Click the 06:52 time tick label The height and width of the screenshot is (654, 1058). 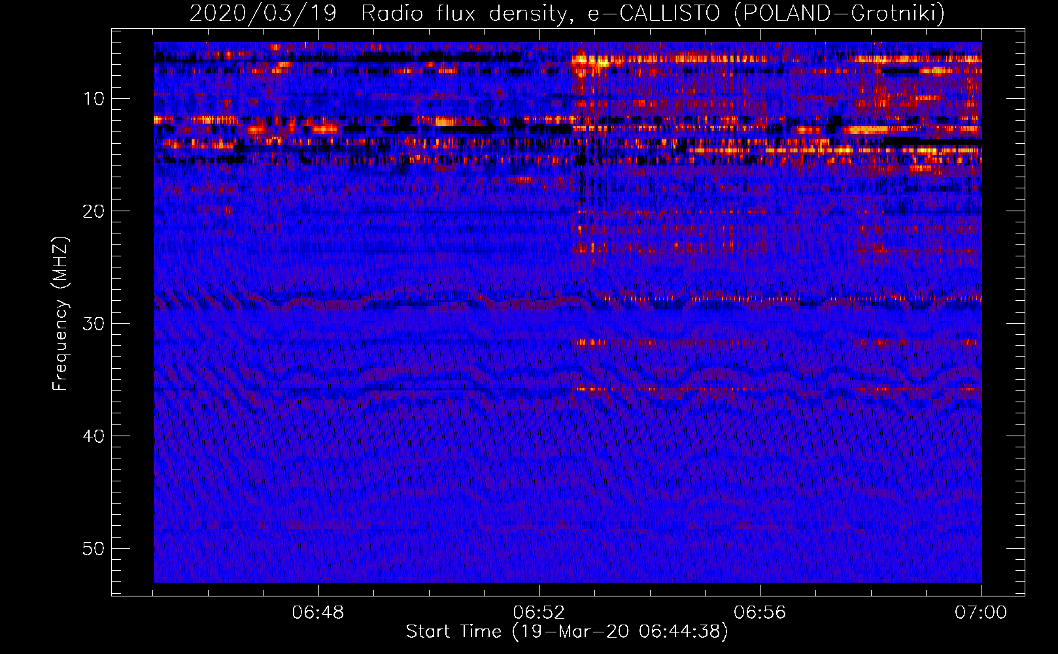pos(539,613)
